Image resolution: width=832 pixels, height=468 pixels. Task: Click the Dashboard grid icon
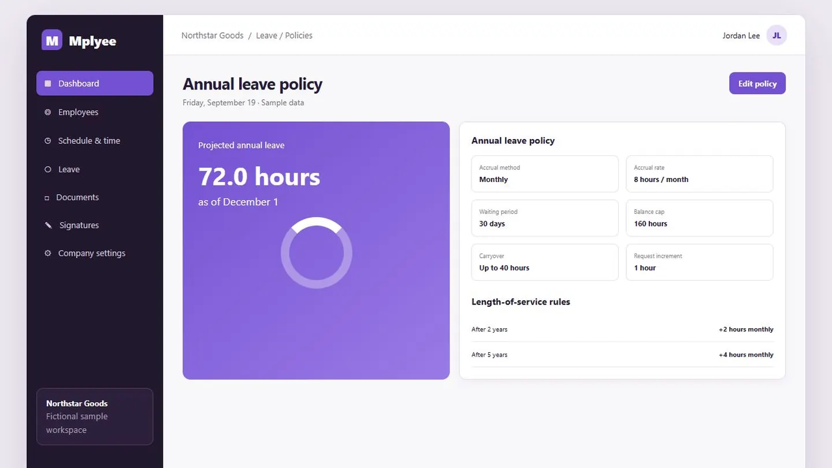coord(48,83)
